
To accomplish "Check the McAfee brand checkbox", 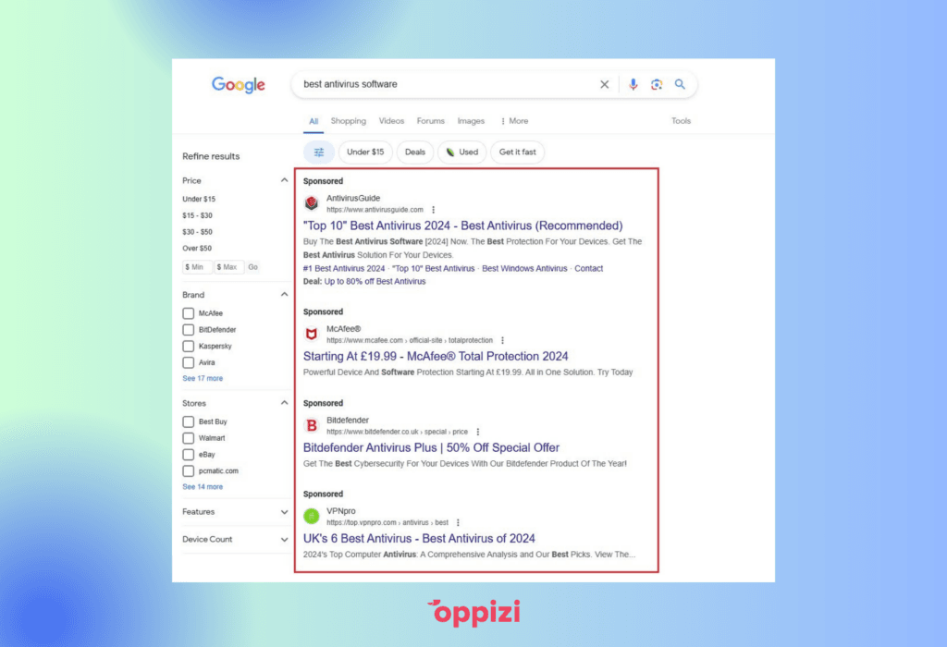I will tap(189, 313).
